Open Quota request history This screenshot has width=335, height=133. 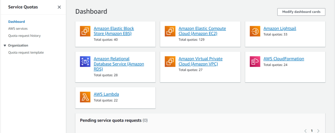[x=24, y=35]
